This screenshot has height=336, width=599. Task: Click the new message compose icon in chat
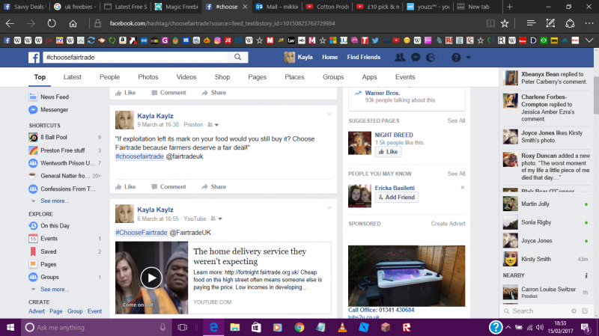coord(585,311)
